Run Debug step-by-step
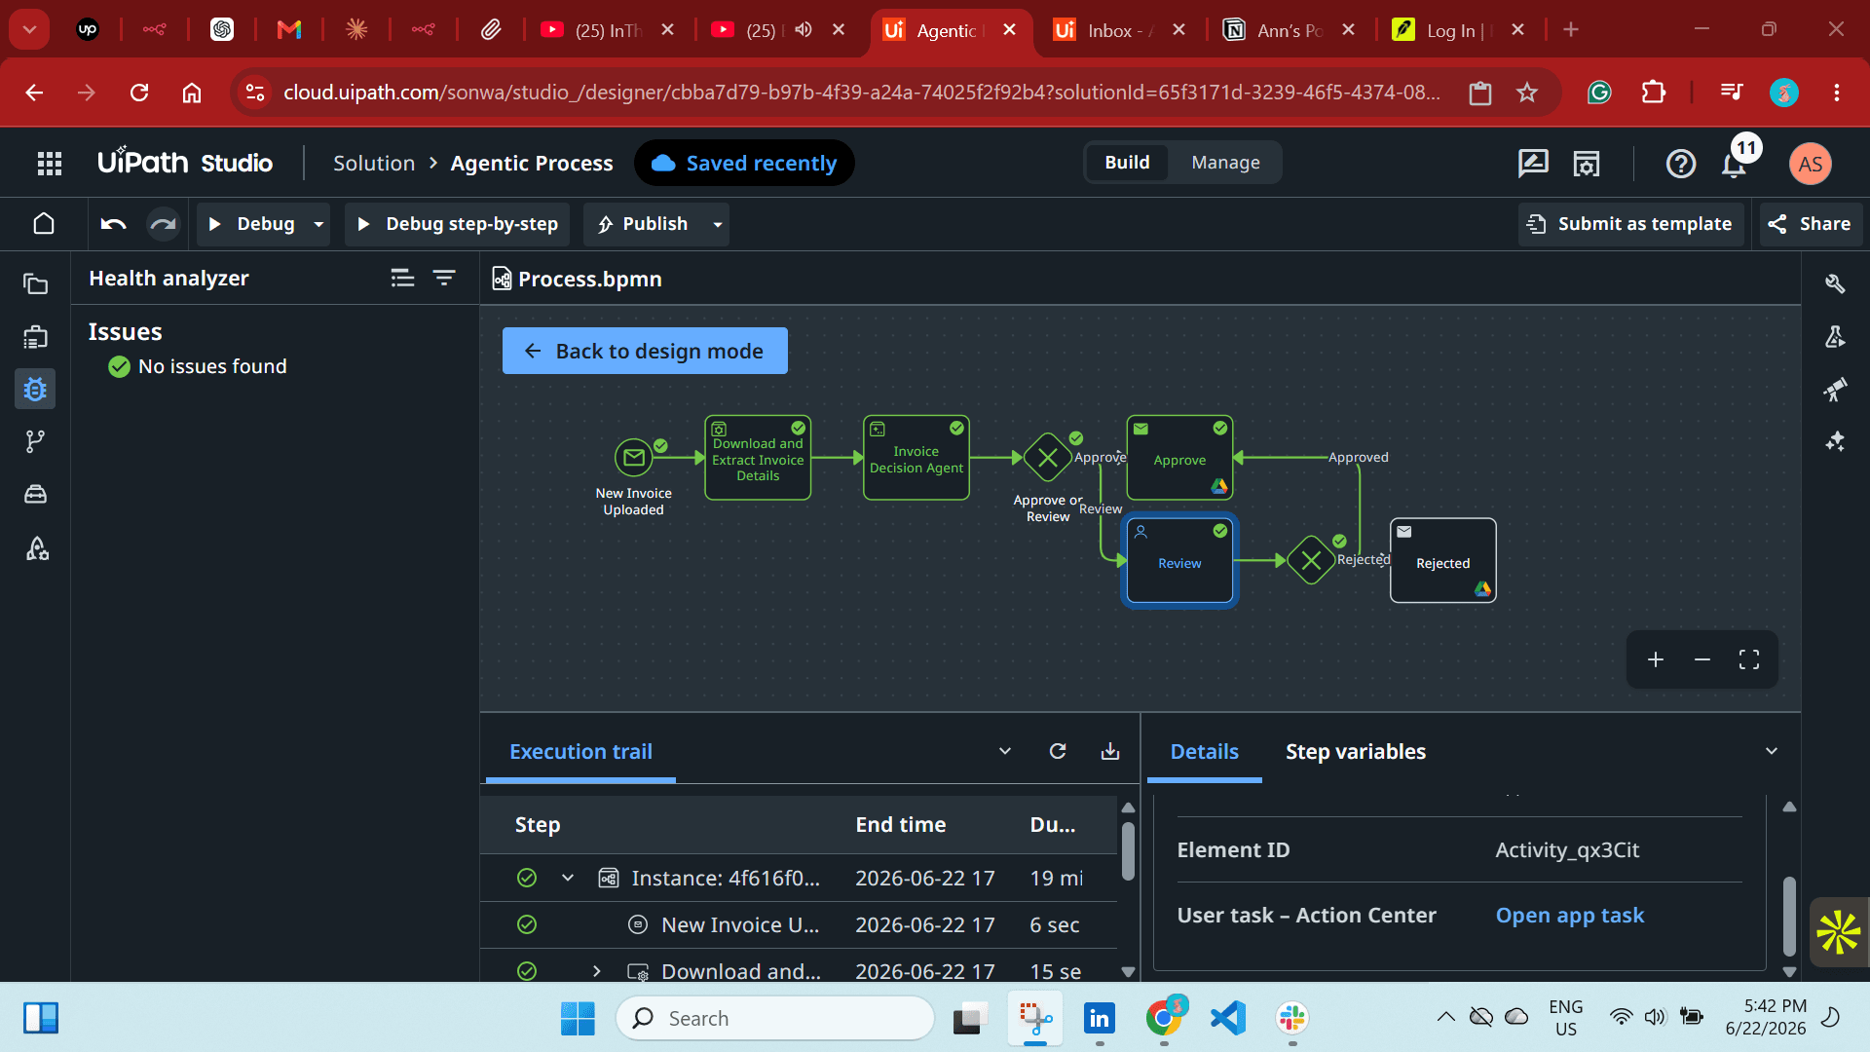This screenshot has height=1052, width=1870. click(458, 224)
